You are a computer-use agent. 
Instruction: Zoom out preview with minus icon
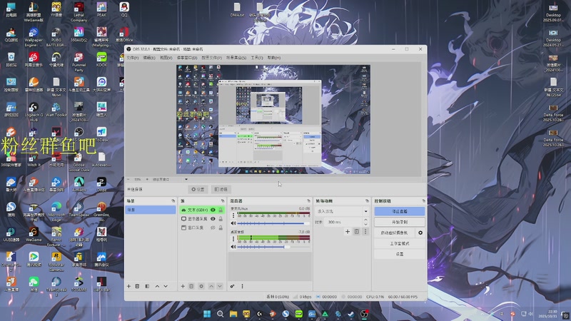(x=128, y=180)
